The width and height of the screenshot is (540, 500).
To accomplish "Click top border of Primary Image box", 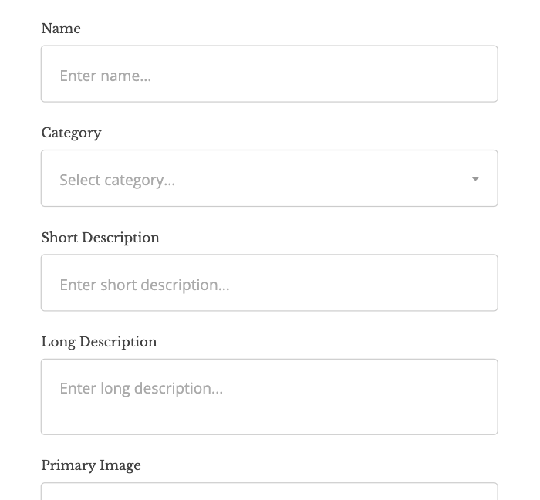I will click(x=269, y=483).
